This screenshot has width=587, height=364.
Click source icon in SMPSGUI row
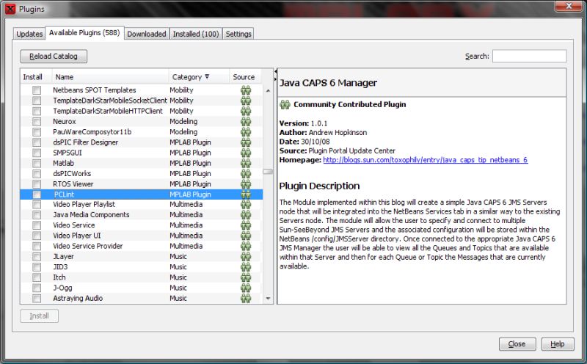[x=246, y=153]
